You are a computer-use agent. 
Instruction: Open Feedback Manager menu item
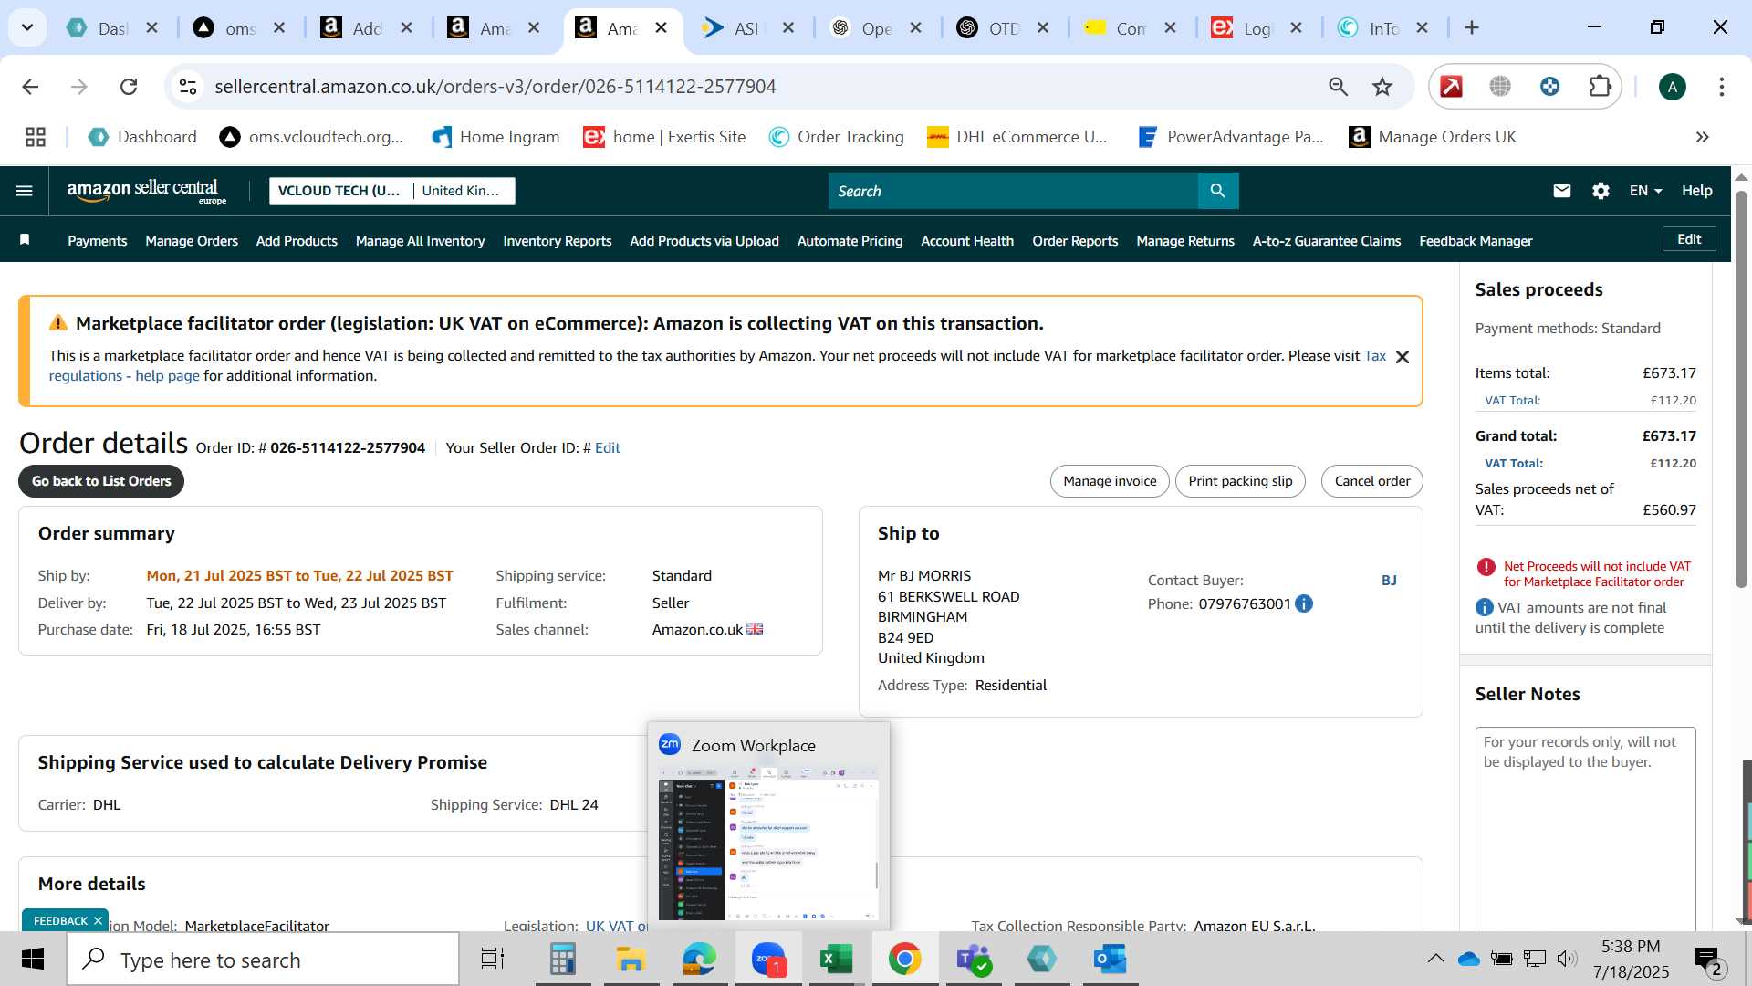1476,241
